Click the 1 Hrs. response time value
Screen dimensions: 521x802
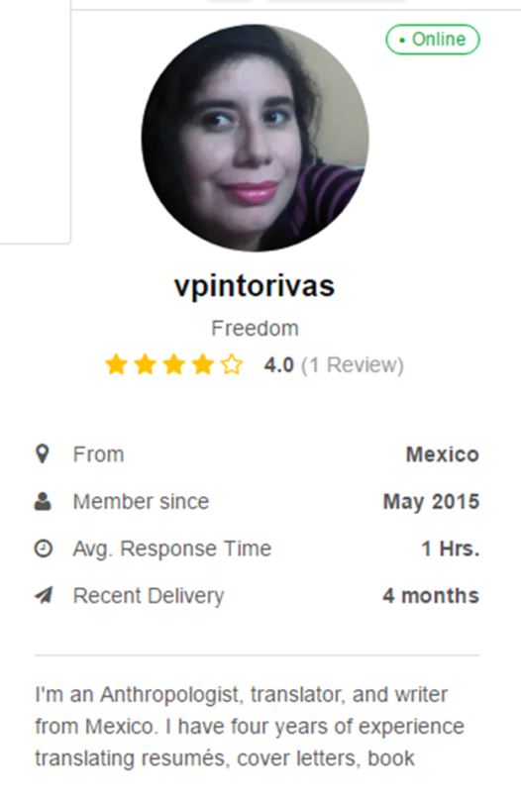pyautogui.click(x=451, y=549)
